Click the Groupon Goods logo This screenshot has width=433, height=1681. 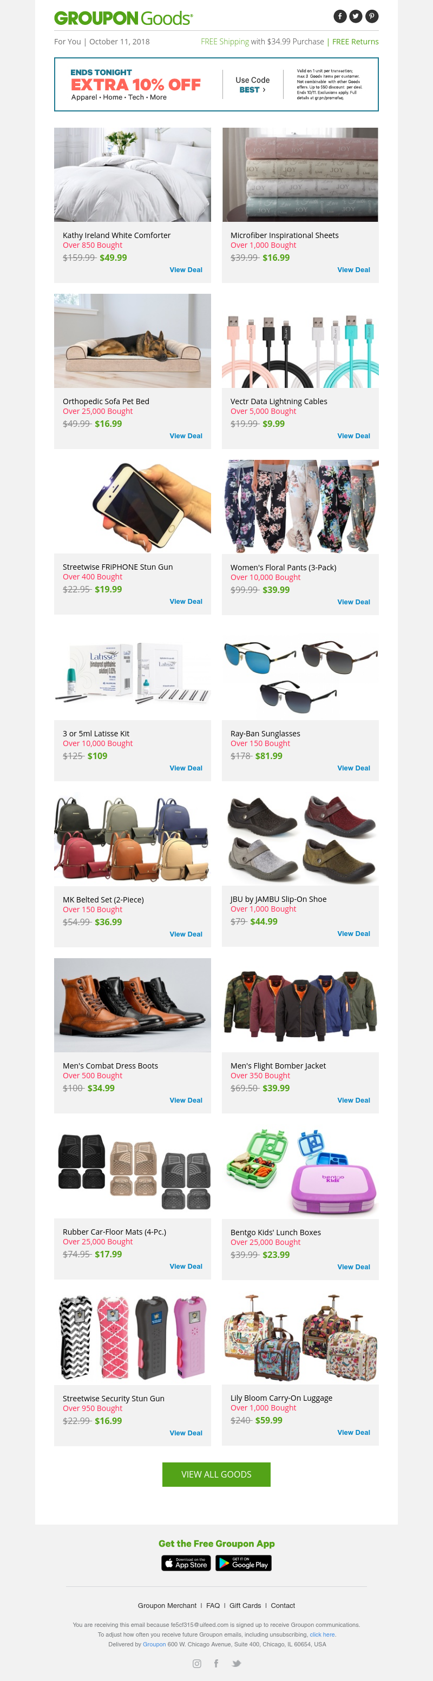coord(123,18)
